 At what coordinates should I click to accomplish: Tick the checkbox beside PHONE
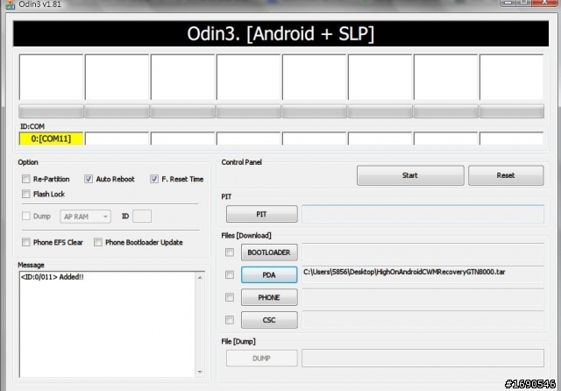click(230, 297)
